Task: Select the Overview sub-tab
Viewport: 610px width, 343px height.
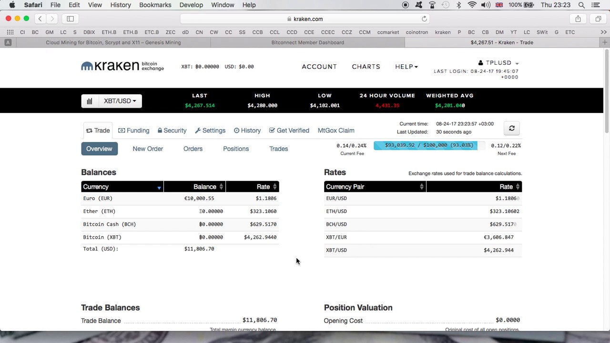Action: [x=99, y=149]
